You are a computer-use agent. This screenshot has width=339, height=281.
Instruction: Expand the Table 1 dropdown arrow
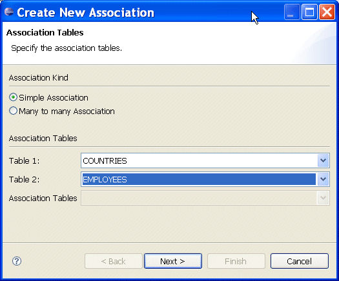(324, 160)
